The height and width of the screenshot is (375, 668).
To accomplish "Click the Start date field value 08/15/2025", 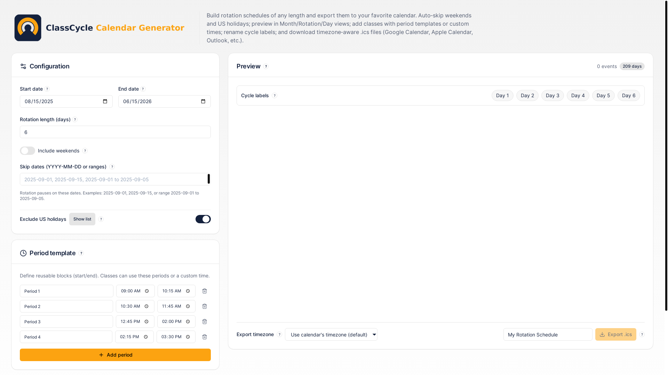I will (39, 101).
